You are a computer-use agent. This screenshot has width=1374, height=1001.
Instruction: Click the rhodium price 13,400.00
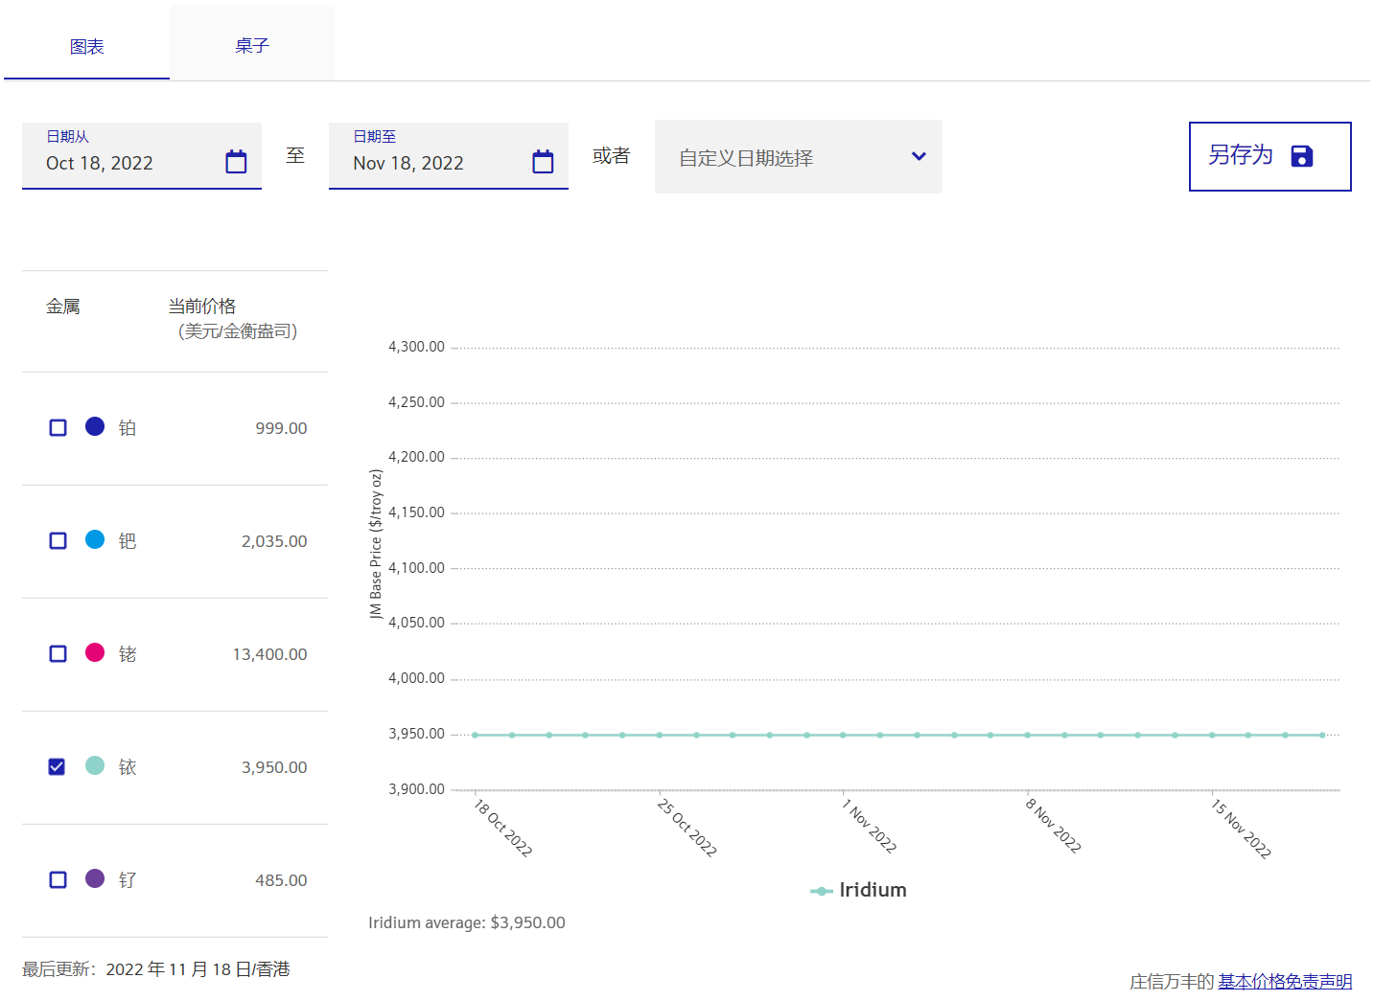click(x=269, y=654)
